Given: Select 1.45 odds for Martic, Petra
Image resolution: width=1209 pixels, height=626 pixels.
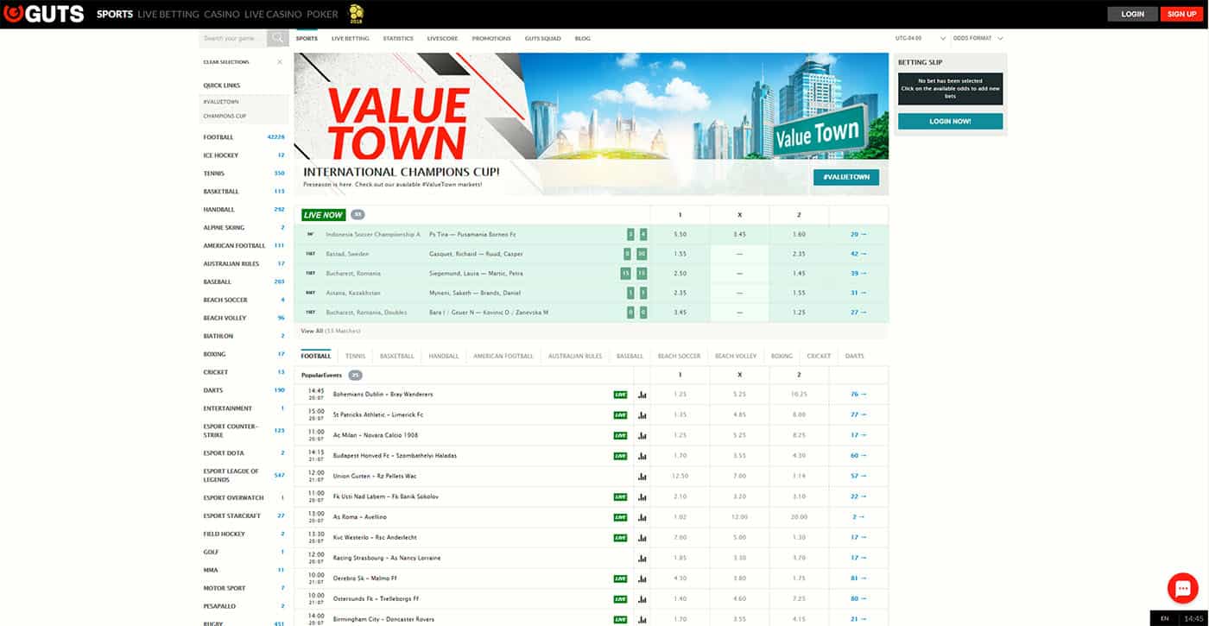Looking at the screenshot, I should click(799, 273).
